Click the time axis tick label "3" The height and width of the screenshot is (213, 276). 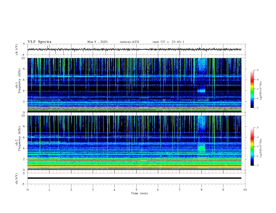(93, 190)
